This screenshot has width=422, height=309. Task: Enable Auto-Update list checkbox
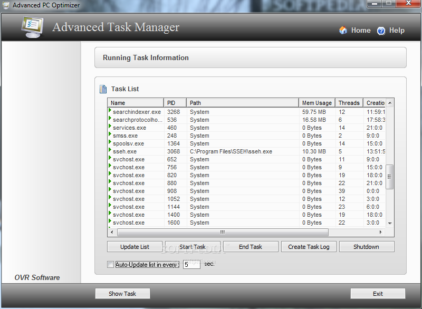pos(110,264)
